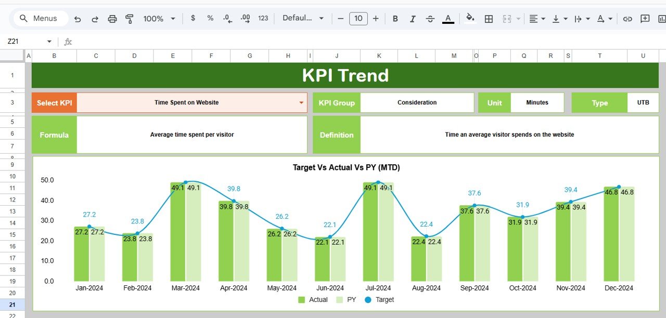Insert a link

coord(627,19)
